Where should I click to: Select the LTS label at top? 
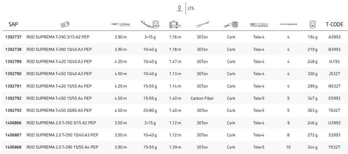pos(191,8)
